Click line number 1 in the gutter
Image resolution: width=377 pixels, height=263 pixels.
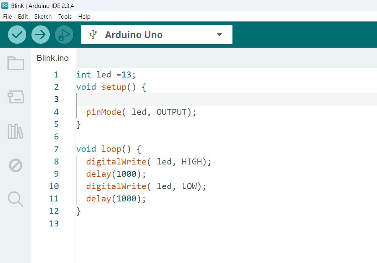[x=56, y=75]
